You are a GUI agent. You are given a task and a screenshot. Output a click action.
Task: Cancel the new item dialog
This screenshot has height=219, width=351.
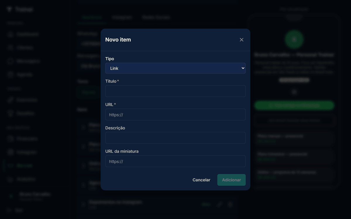click(x=201, y=180)
